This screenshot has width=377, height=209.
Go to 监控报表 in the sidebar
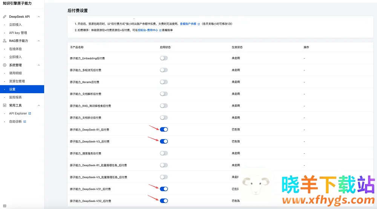coord(15,97)
